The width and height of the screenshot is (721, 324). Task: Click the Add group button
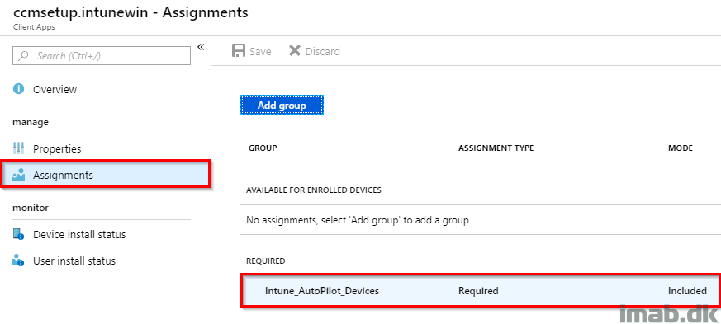(282, 105)
